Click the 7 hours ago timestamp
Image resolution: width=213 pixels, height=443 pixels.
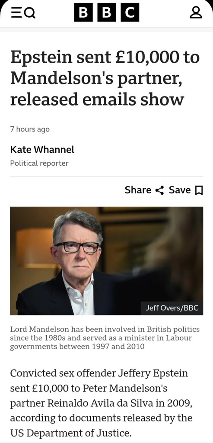30,129
